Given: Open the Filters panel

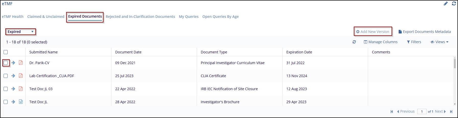Looking at the screenshot, I should [414, 42].
